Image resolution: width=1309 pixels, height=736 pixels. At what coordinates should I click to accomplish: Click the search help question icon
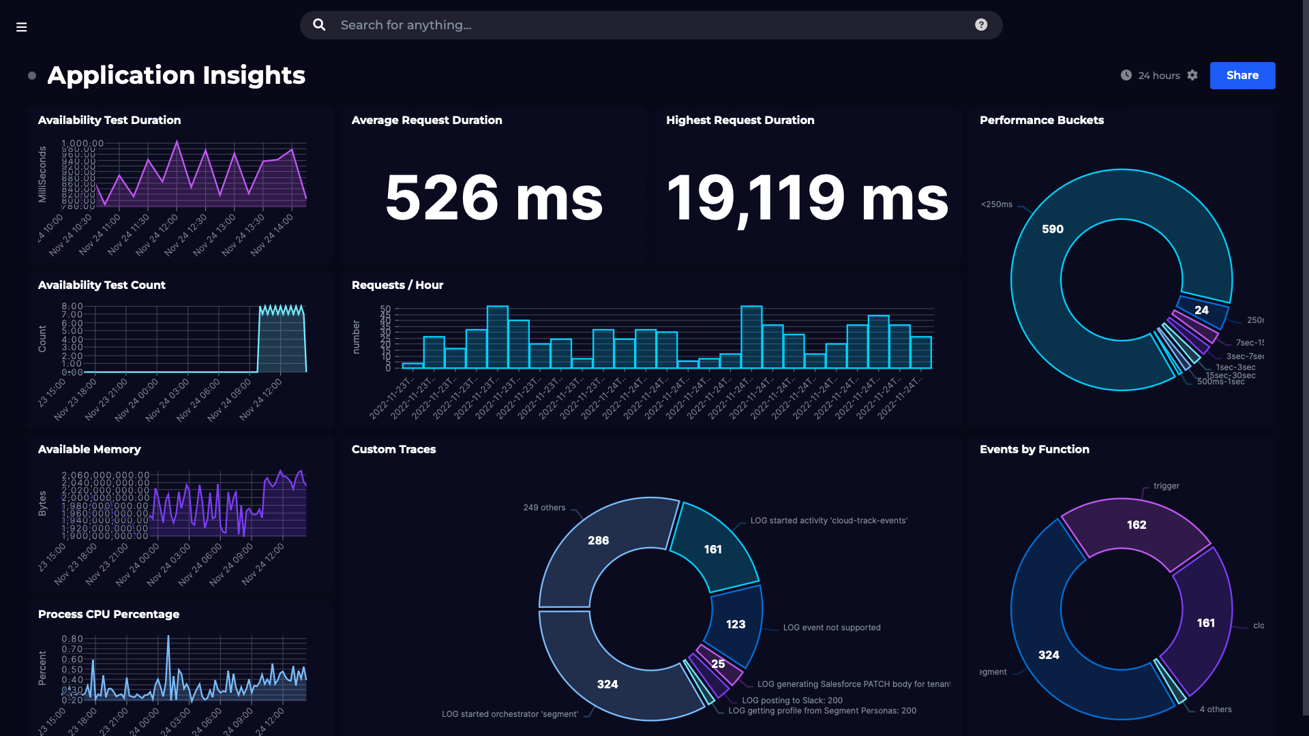pyautogui.click(x=981, y=25)
